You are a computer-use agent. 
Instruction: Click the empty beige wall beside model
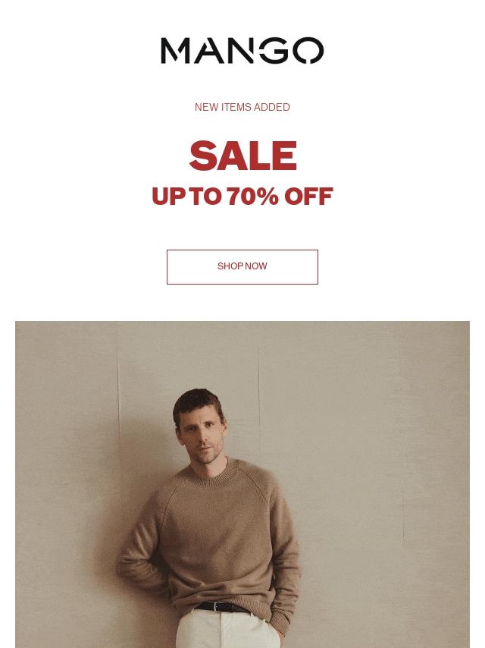point(371,455)
